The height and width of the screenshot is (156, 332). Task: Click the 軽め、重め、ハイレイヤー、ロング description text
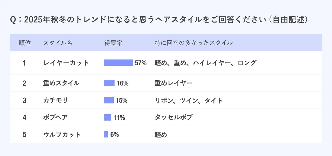coord(205,63)
